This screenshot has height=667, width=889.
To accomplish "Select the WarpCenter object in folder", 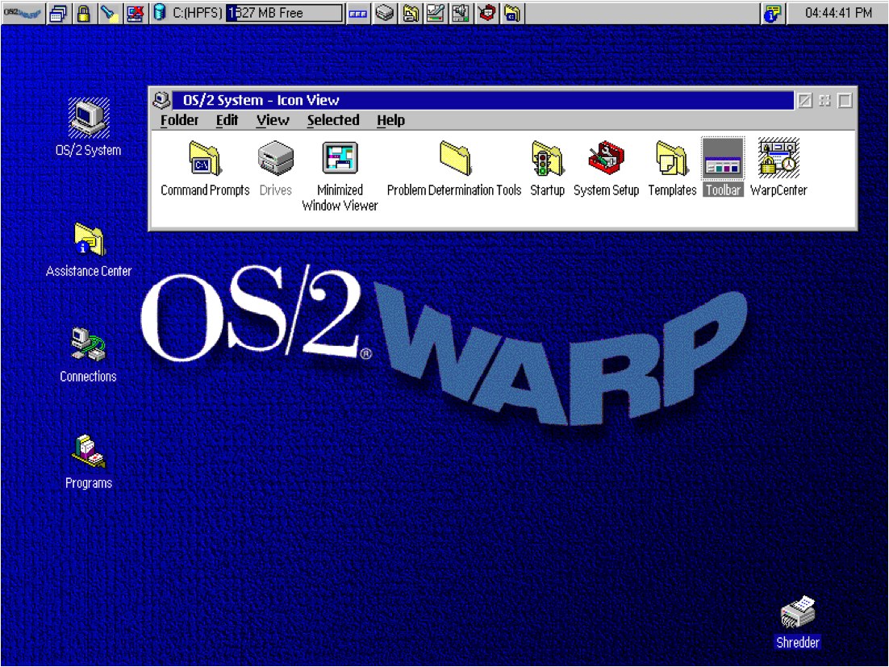I will (x=778, y=167).
